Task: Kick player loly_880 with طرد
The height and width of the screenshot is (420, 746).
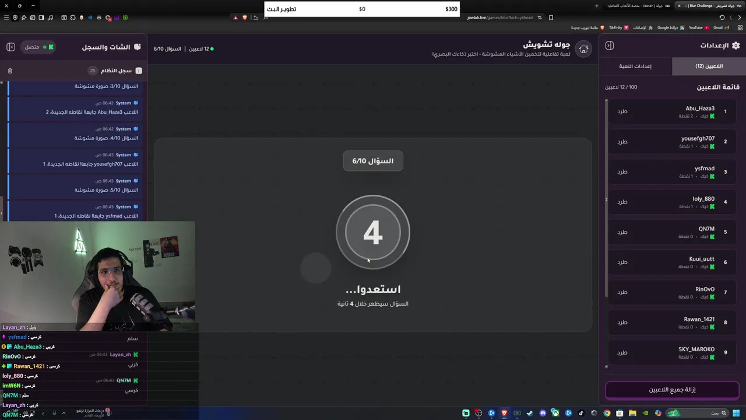Action: click(x=622, y=202)
